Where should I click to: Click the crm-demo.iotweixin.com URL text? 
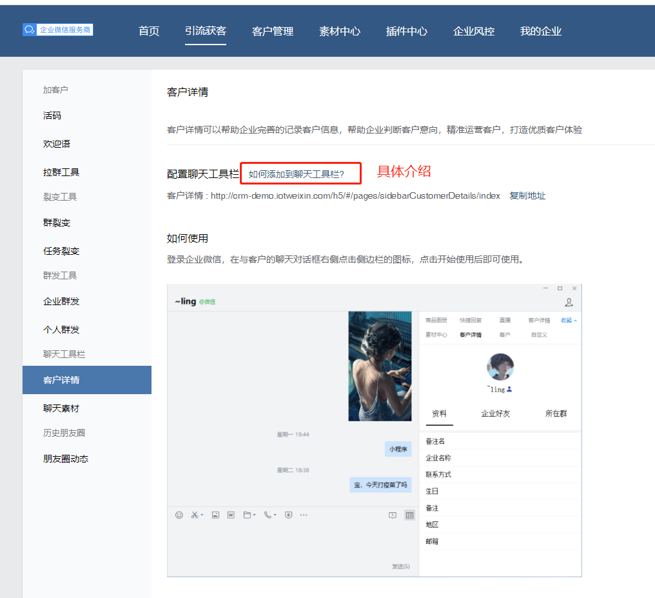355,195
